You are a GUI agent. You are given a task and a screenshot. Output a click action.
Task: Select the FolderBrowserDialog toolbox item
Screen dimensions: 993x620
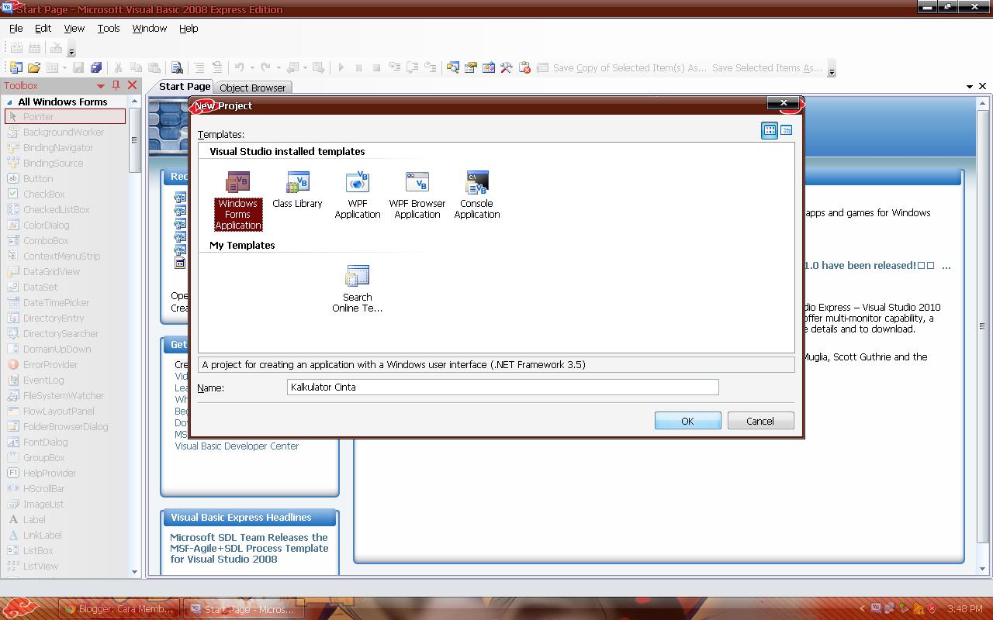pos(65,427)
